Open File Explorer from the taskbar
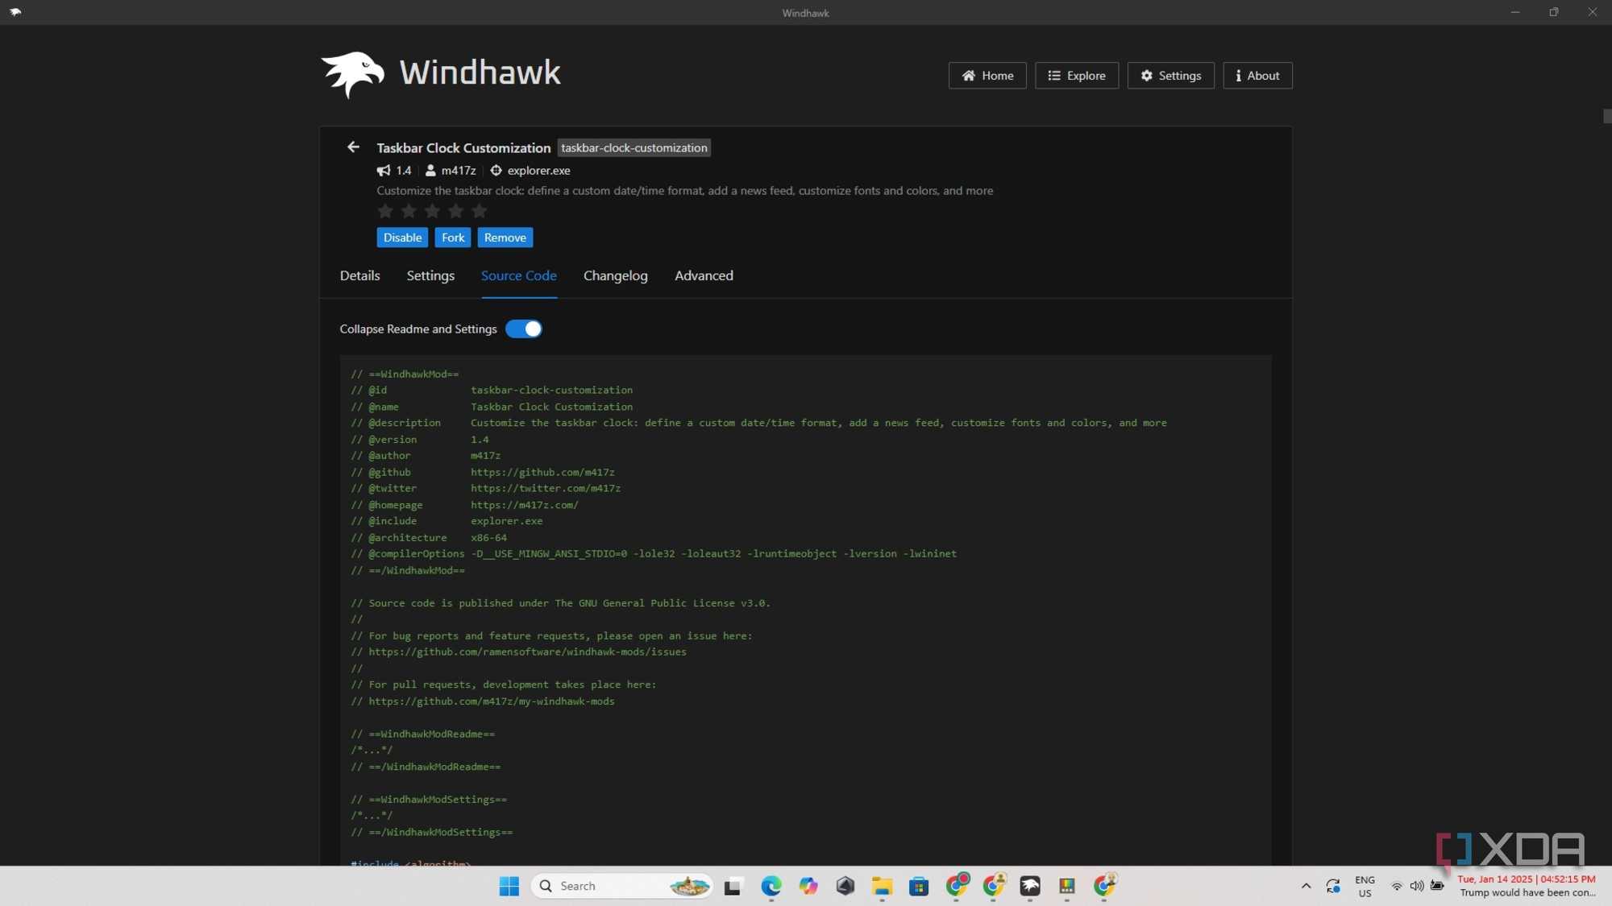 tap(882, 886)
